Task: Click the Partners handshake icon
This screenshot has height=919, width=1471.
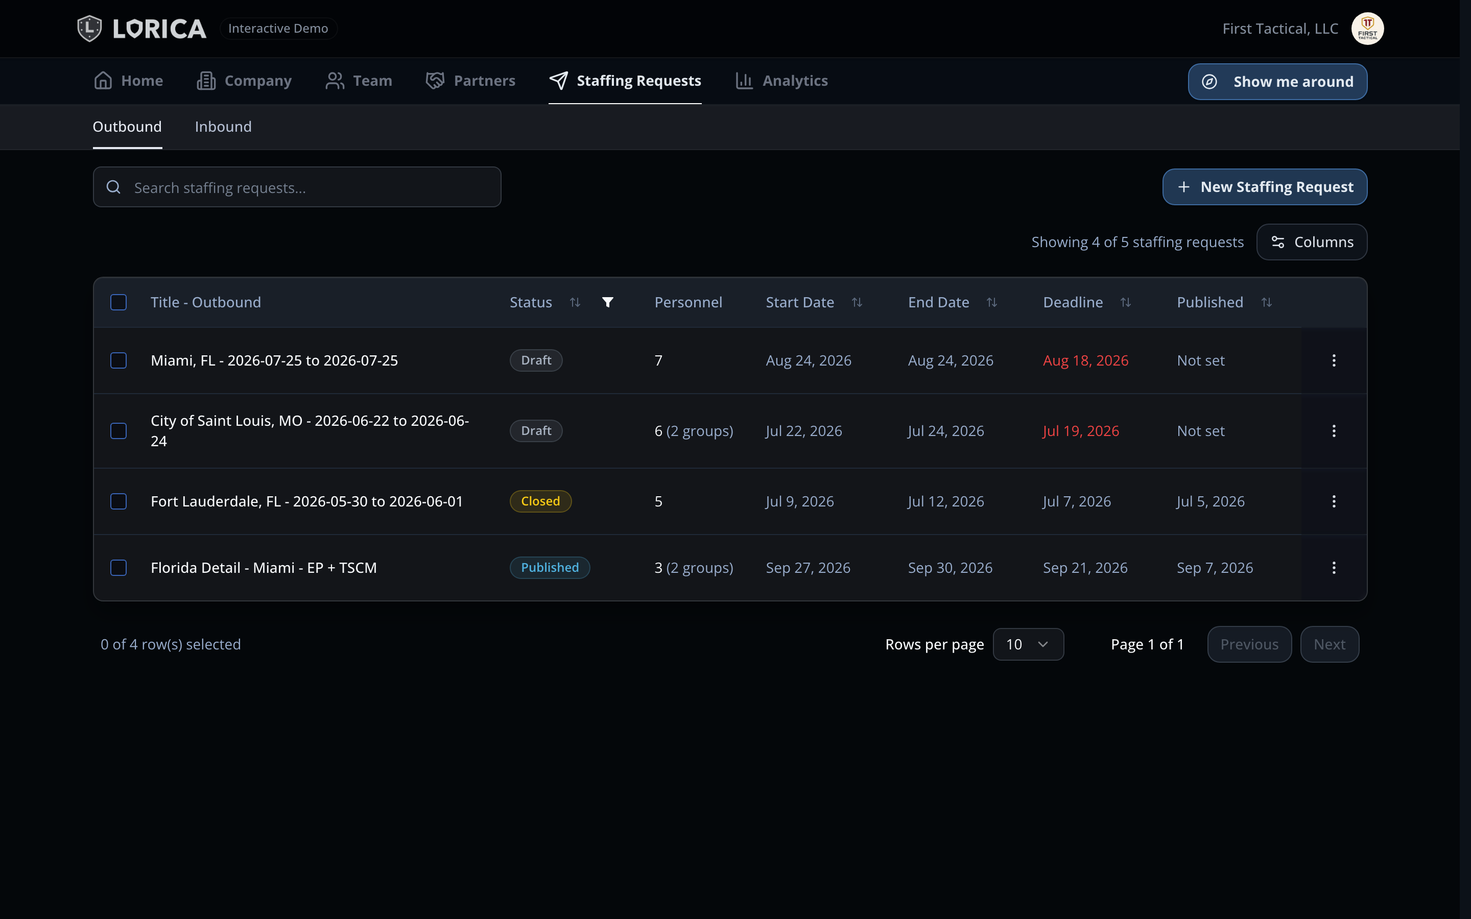Action: coord(435,80)
